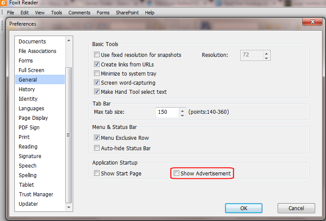Image resolution: width=326 pixels, height=221 pixels.
Task: Select Page Display category
Action: click(x=40, y=118)
